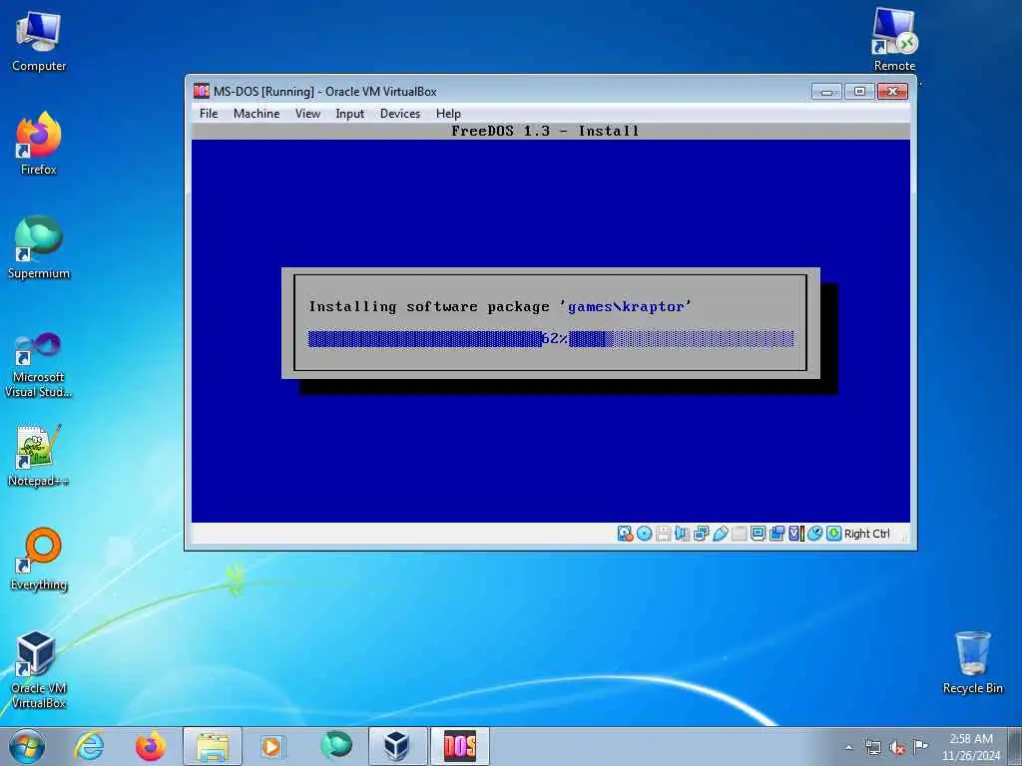1022x766 pixels.
Task: Click the FreeDOS 1.3 - Install header
Action: pyautogui.click(x=545, y=131)
